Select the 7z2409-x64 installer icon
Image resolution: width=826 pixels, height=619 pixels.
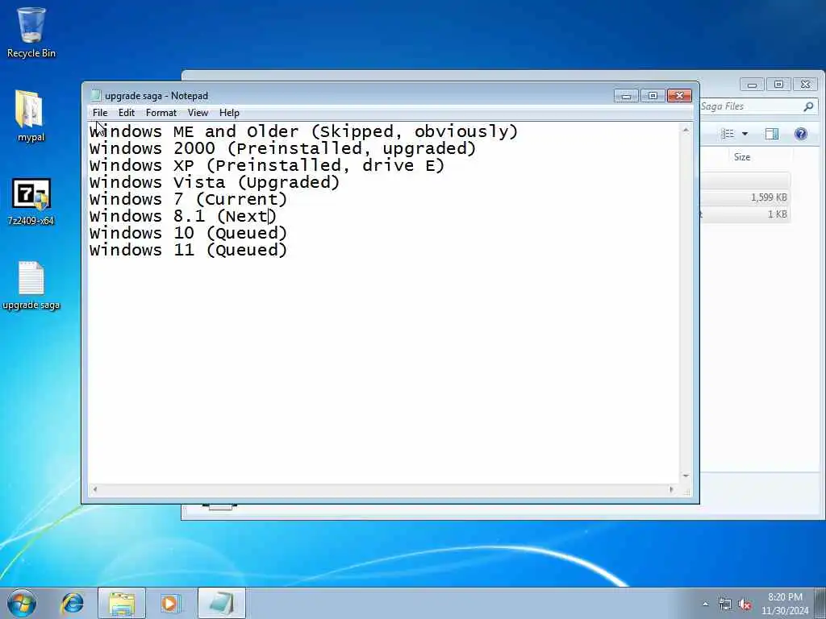[x=31, y=201]
